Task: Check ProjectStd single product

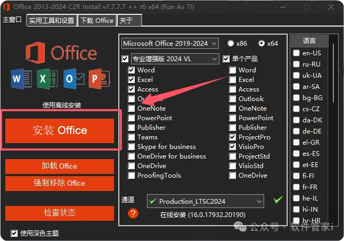Action: [x=233, y=156]
